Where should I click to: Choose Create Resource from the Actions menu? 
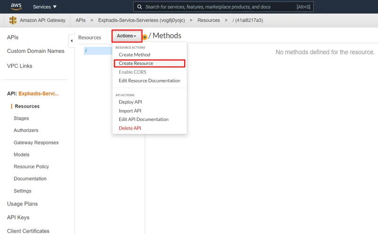[149, 63]
